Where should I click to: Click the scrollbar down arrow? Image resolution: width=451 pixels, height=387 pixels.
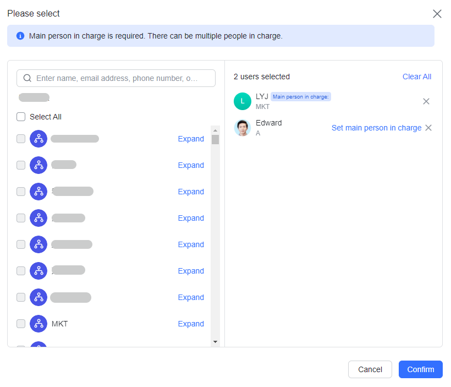click(x=215, y=342)
